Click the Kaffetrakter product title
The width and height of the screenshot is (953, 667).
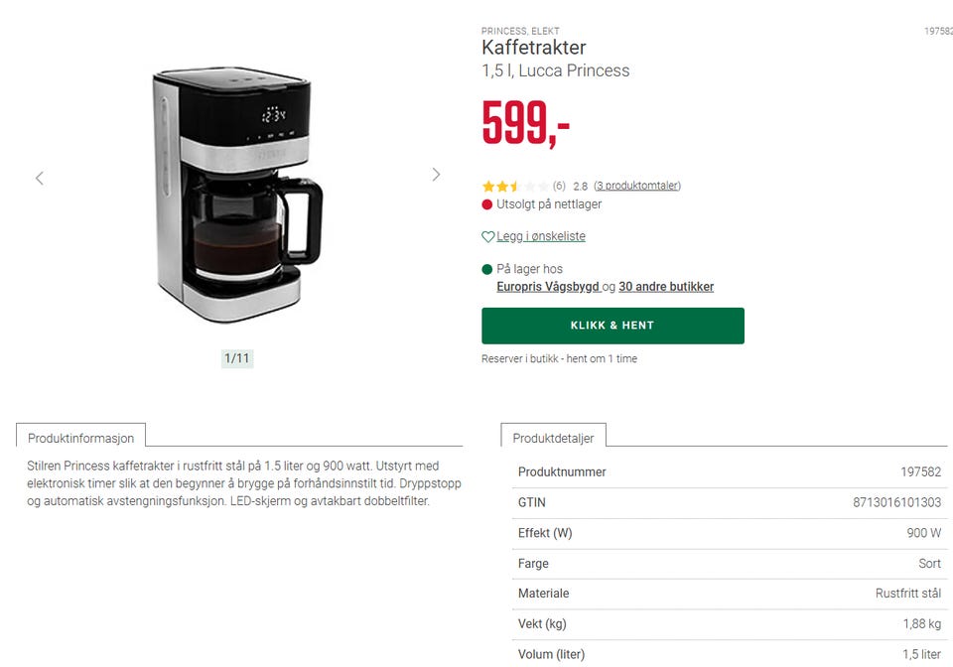[534, 48]
